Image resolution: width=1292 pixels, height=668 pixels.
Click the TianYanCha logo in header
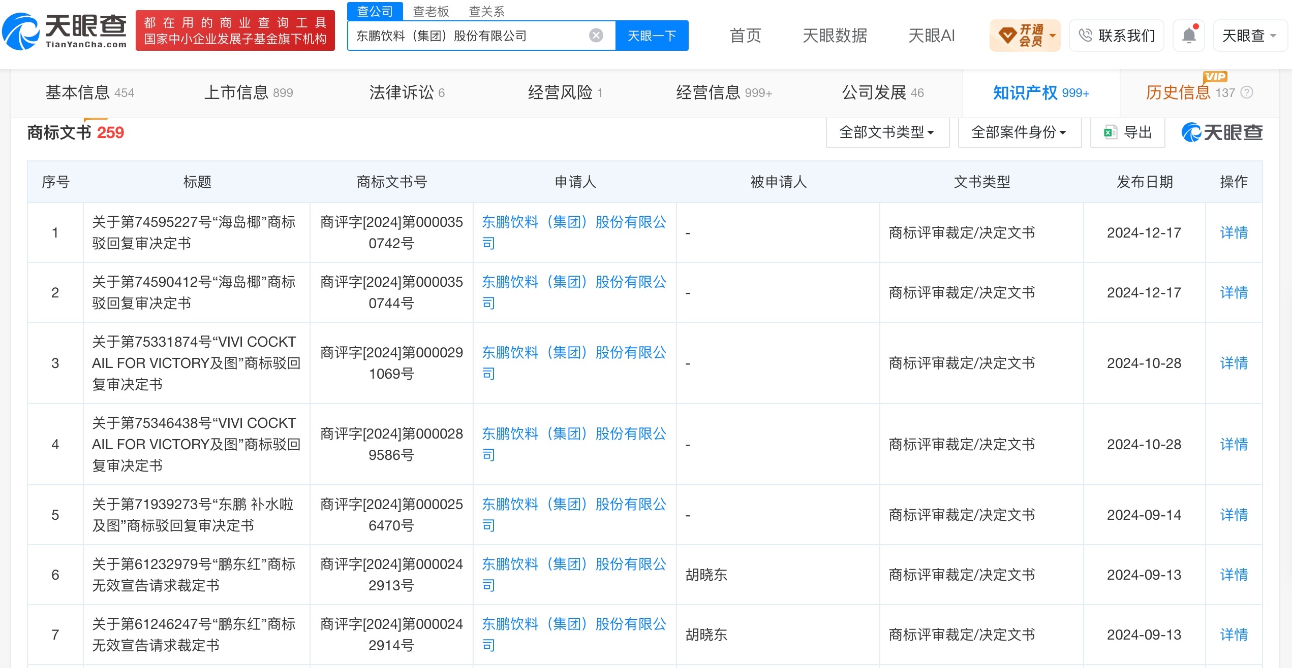click(x=65, y=31)
